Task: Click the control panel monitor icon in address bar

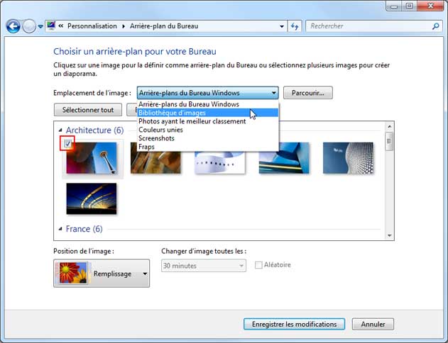Action: (x=51, y=26)
